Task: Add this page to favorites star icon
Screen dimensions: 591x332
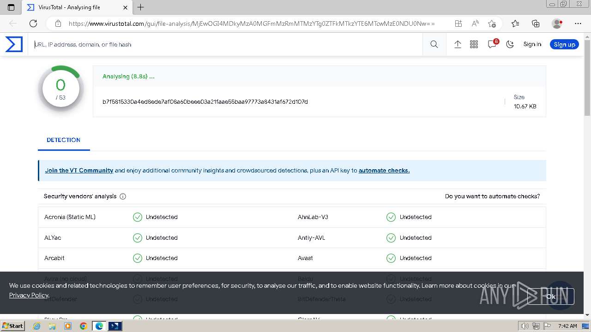Action: coord(492,24)
